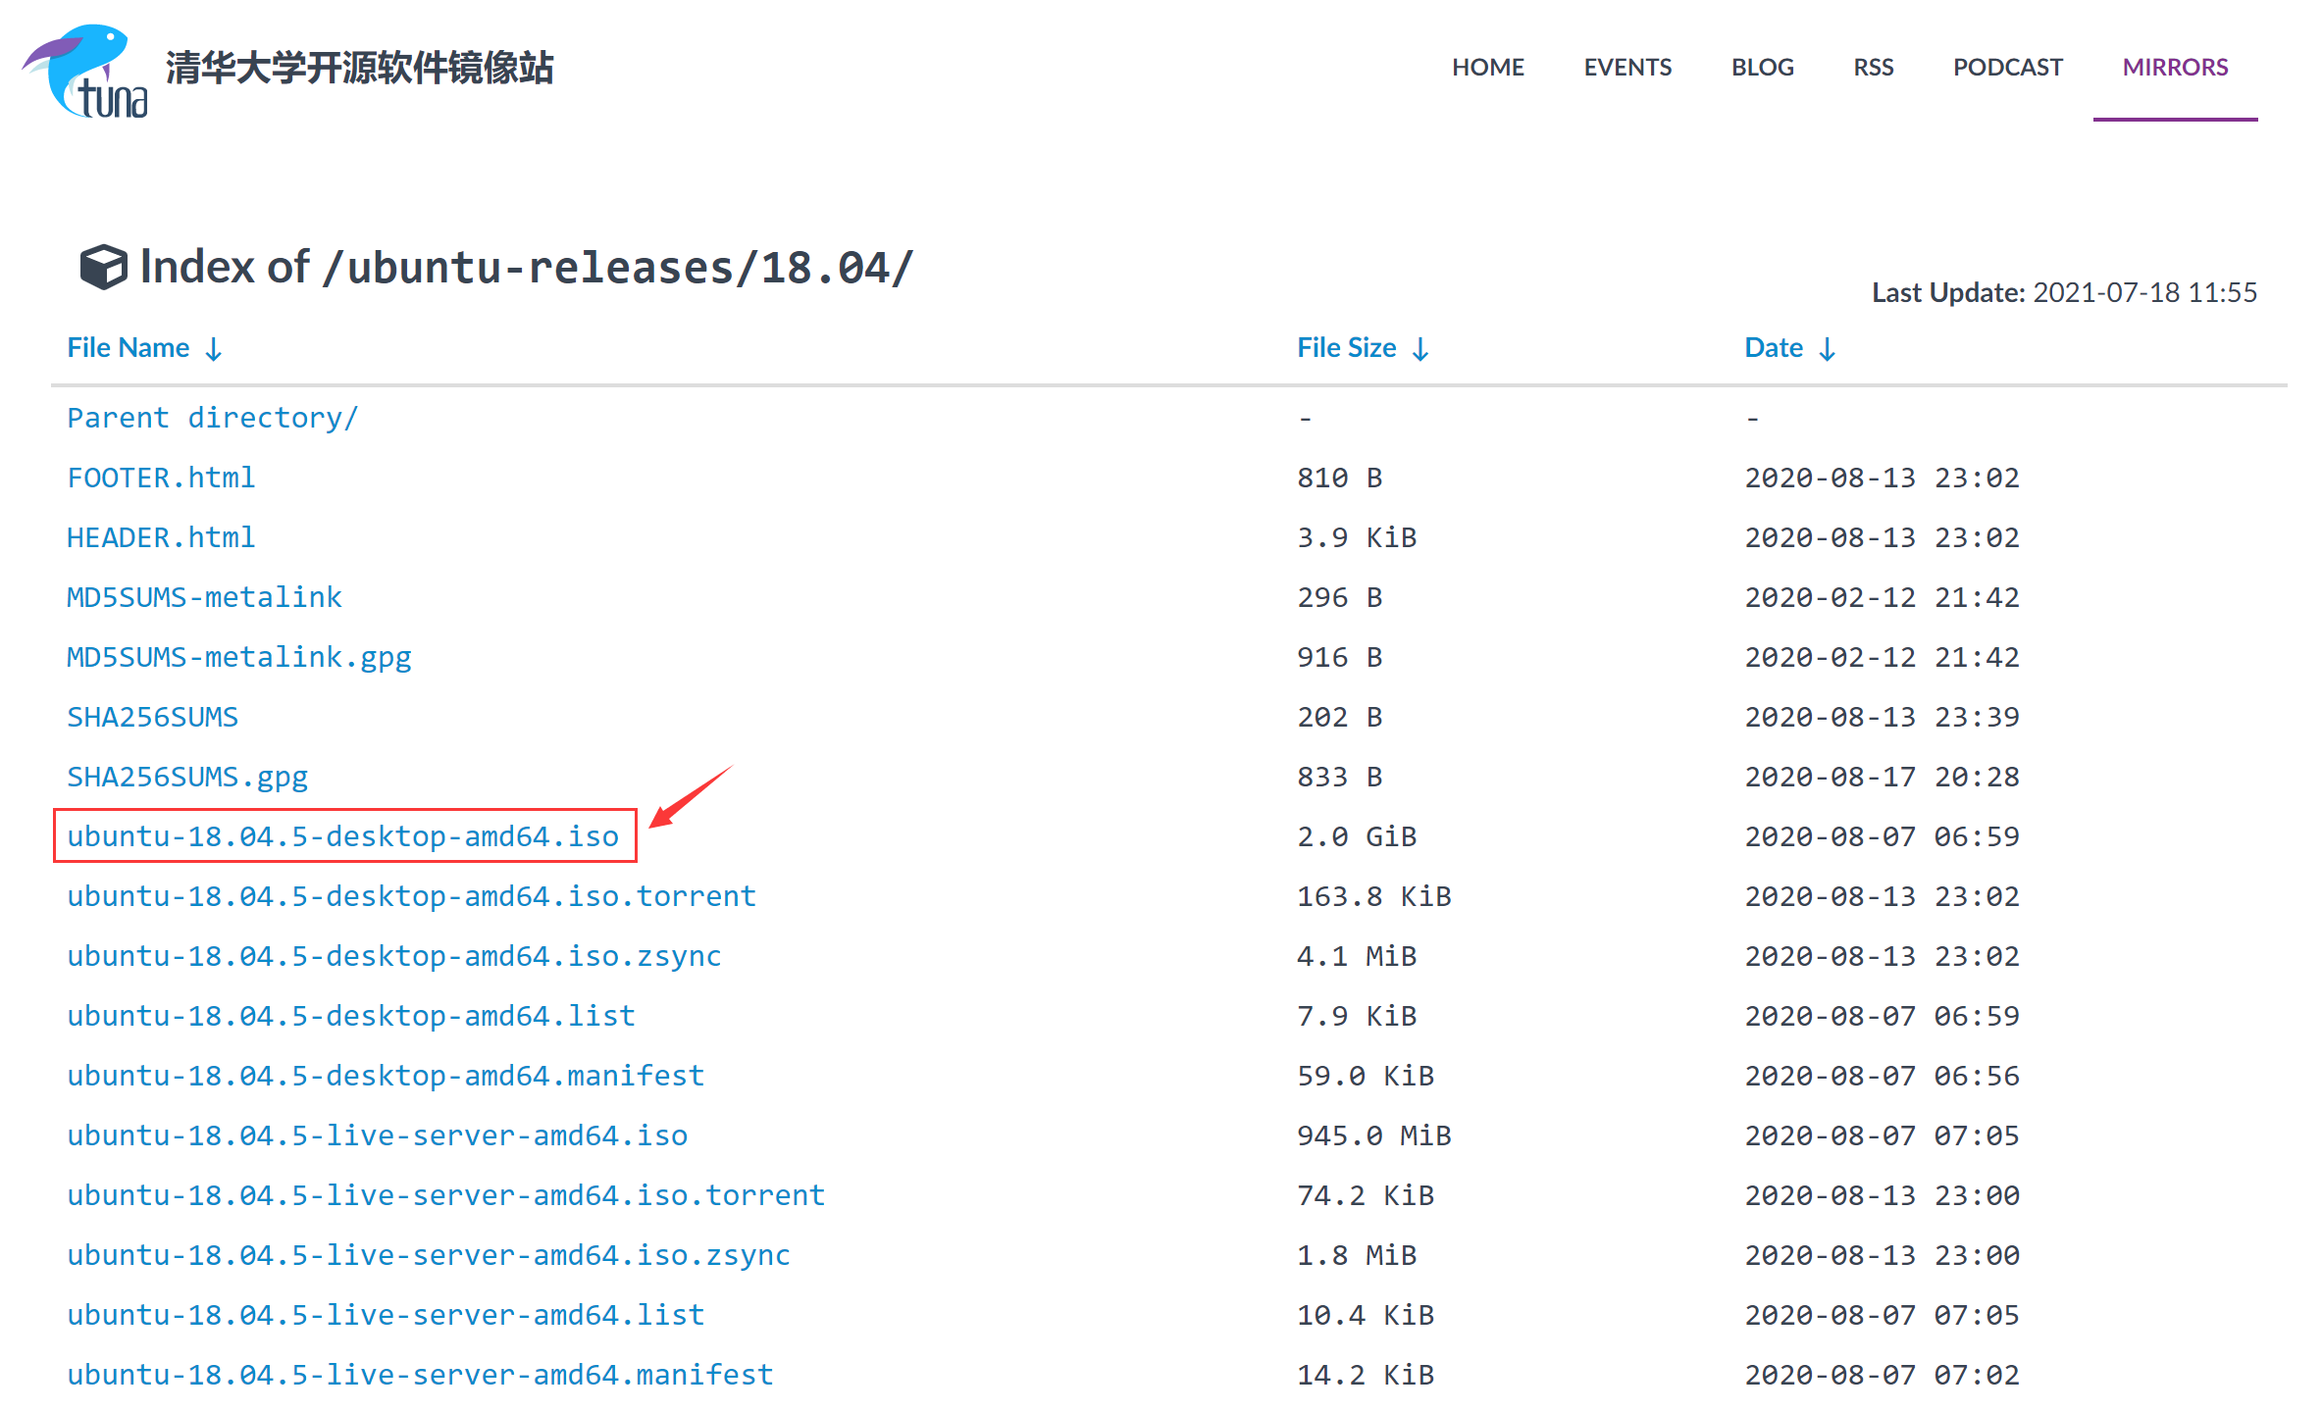Open the EVENTS nav item

tap(1627, 67)
